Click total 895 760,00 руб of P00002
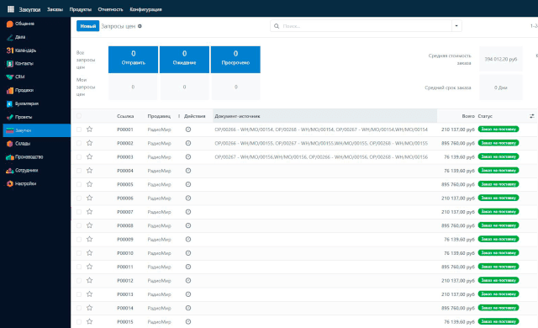This screenshot has height=328, width=538. pos(457,144)
